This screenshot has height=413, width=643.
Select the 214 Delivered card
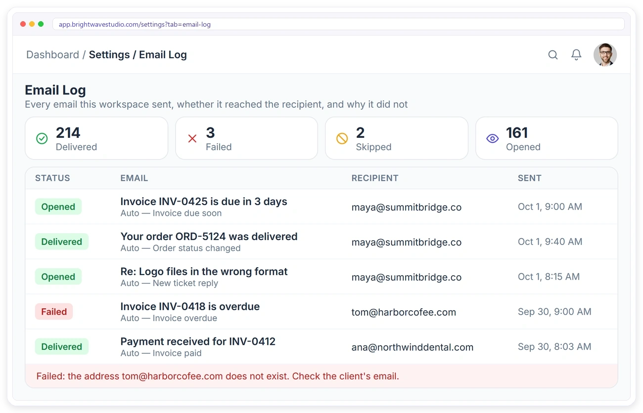pyautogui.click(x=96, y=138)
